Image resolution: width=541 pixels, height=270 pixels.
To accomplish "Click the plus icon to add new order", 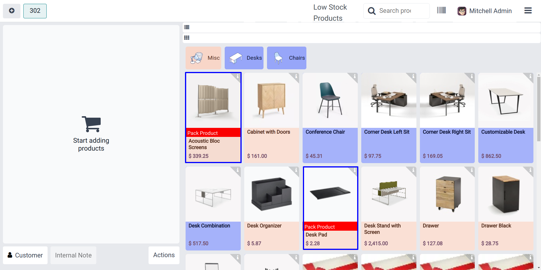I will point(12,11).
